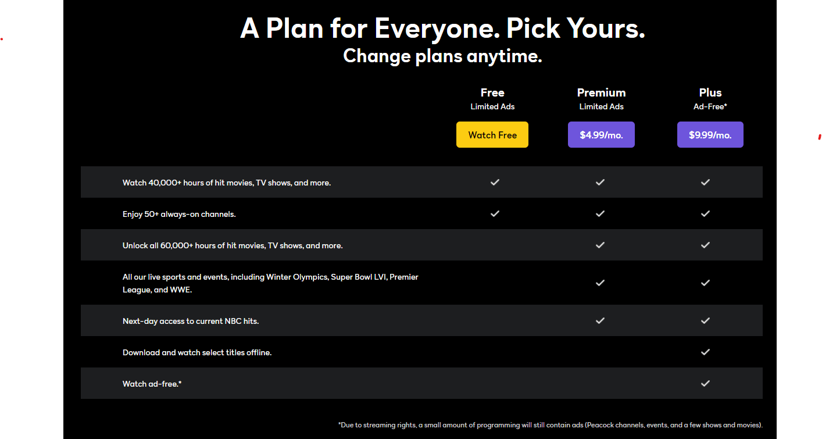Screen dimensions: 822x439
Task: Click Free plan checkmark for 50+ channels row
Action: click(495, 213)
